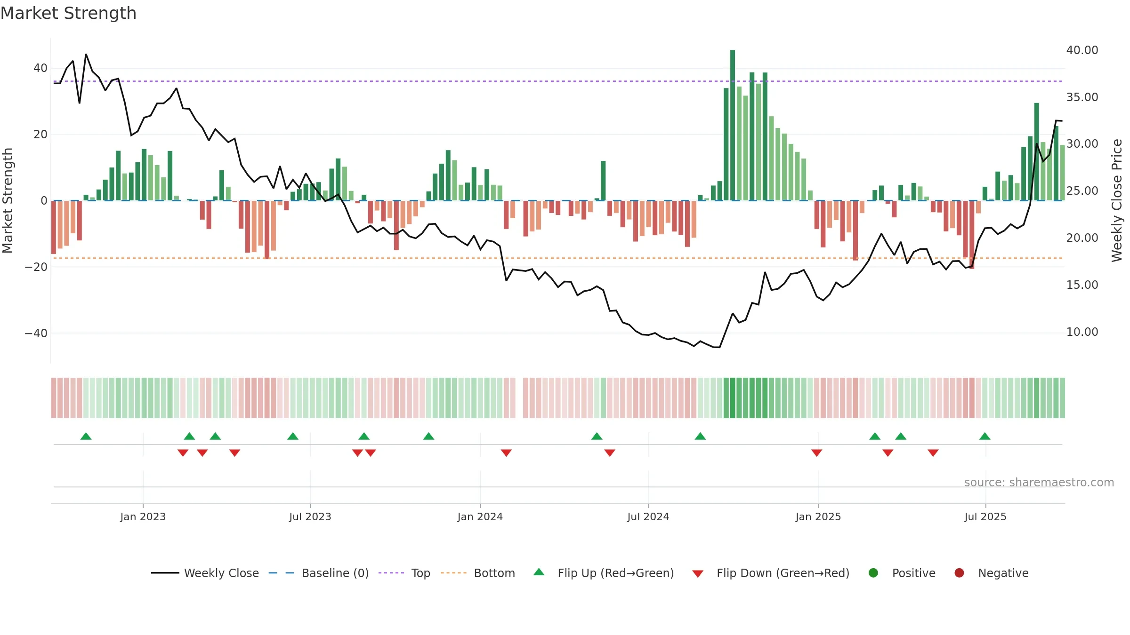The image size is (1130, 635).
Task: Click the −20 market strength tick label
Action: click(36, 267)
